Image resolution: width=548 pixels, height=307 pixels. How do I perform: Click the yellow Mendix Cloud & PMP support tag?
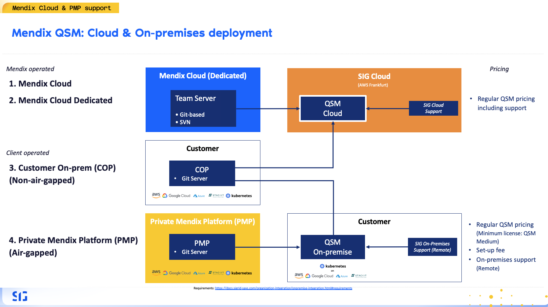(61, 8)
